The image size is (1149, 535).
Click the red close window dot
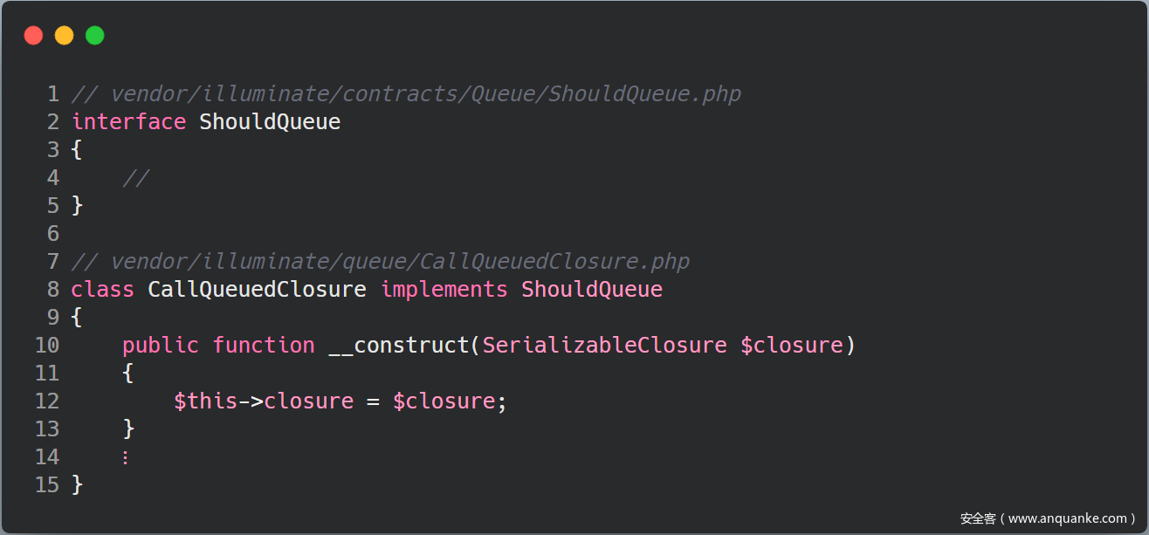[x=33, y=36]
